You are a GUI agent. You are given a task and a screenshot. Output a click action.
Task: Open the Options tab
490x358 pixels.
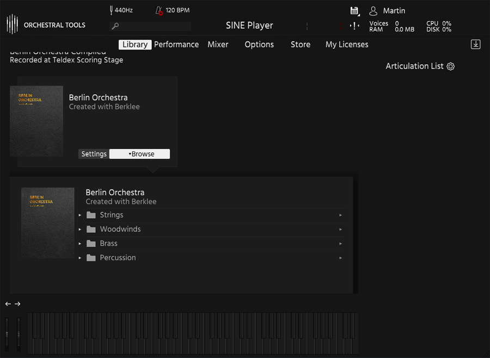tap(259, 45)
